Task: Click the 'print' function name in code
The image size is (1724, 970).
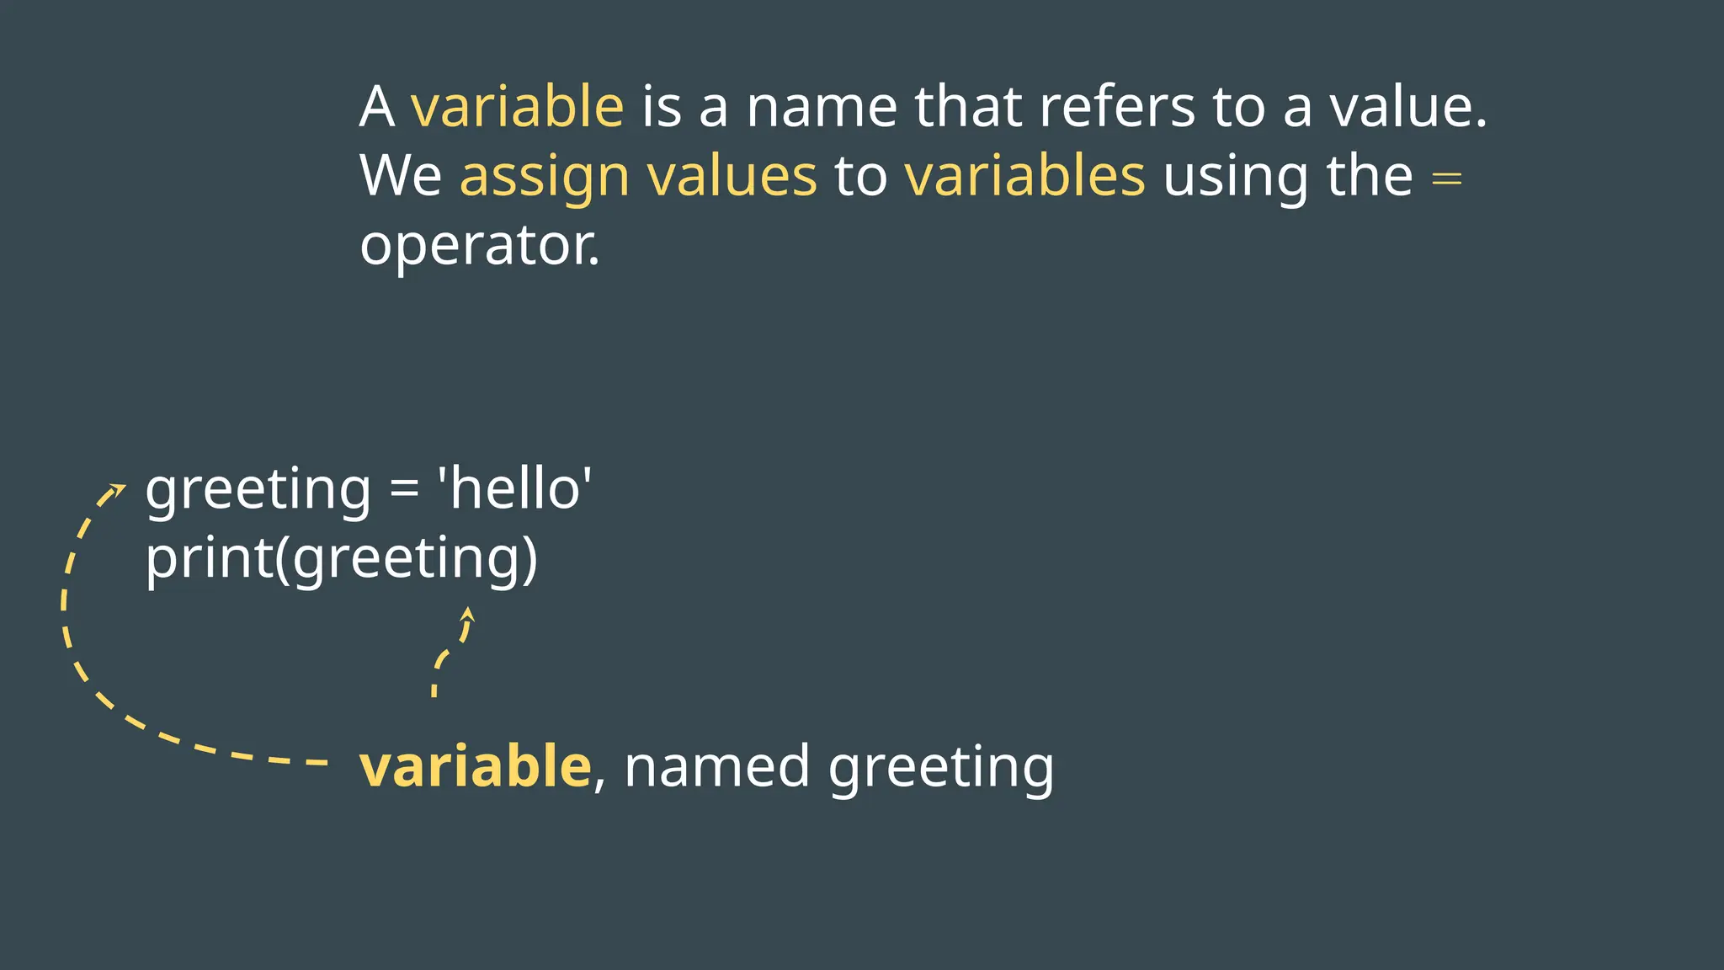Action: point(209,559)
